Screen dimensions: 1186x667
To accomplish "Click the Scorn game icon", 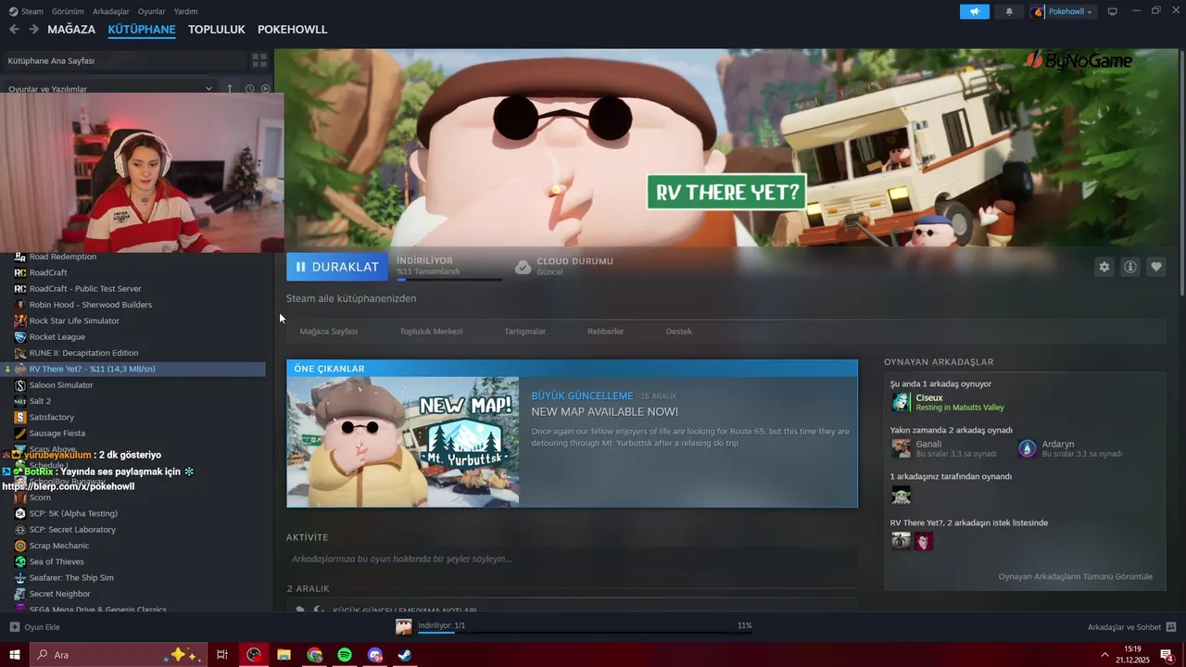I will click(x=20, y=497).
